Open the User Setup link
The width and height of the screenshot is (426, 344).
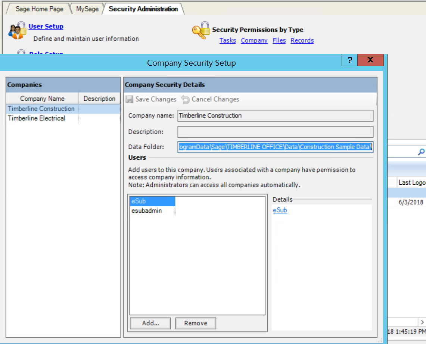pos(46,26)
